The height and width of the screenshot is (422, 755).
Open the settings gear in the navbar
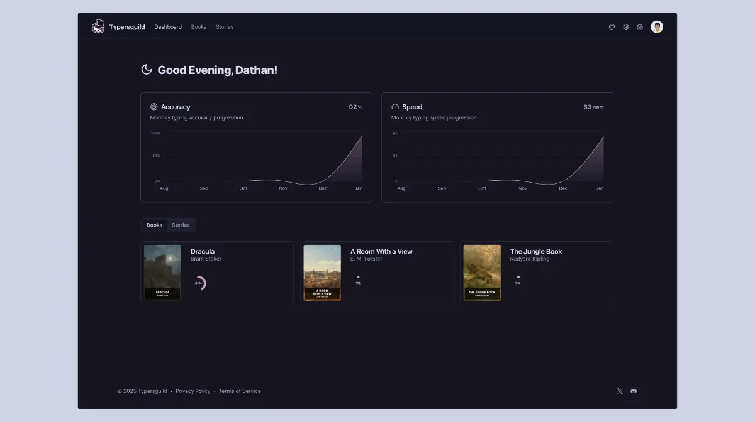[625, 26]
